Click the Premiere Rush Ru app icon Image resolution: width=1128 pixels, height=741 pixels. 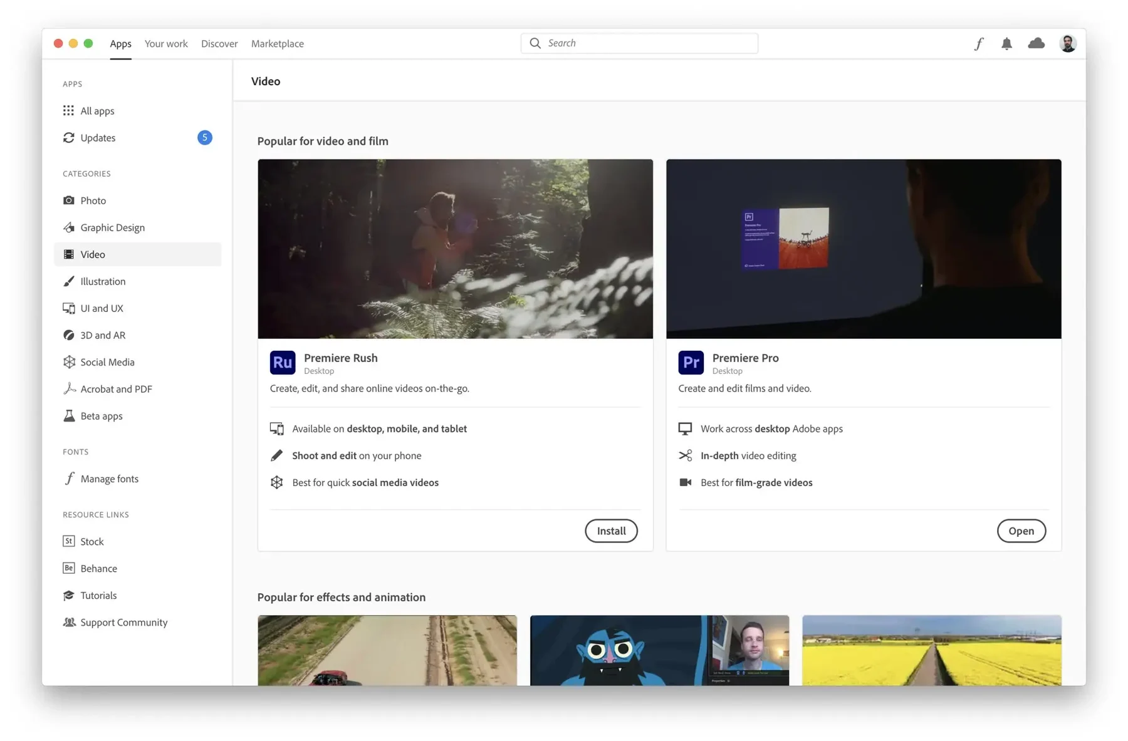click(x=283, y=363)
